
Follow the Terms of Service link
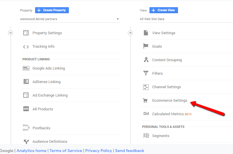(x=66, y=151)
